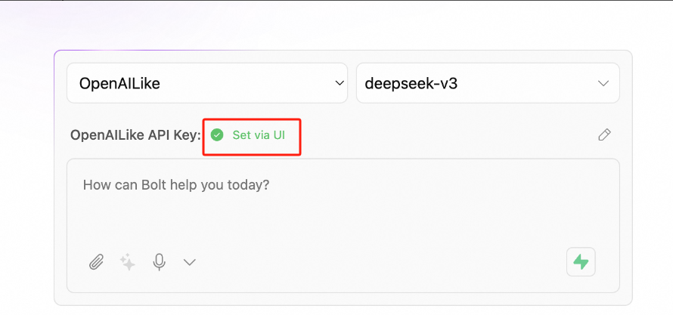Click the green checkmark status icon
The image size is (673, 315).
pyautogui.click(x=217, y=135)
